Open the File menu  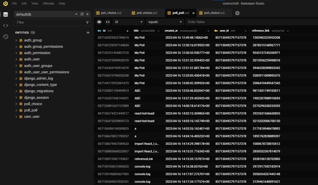coord(14,4)
